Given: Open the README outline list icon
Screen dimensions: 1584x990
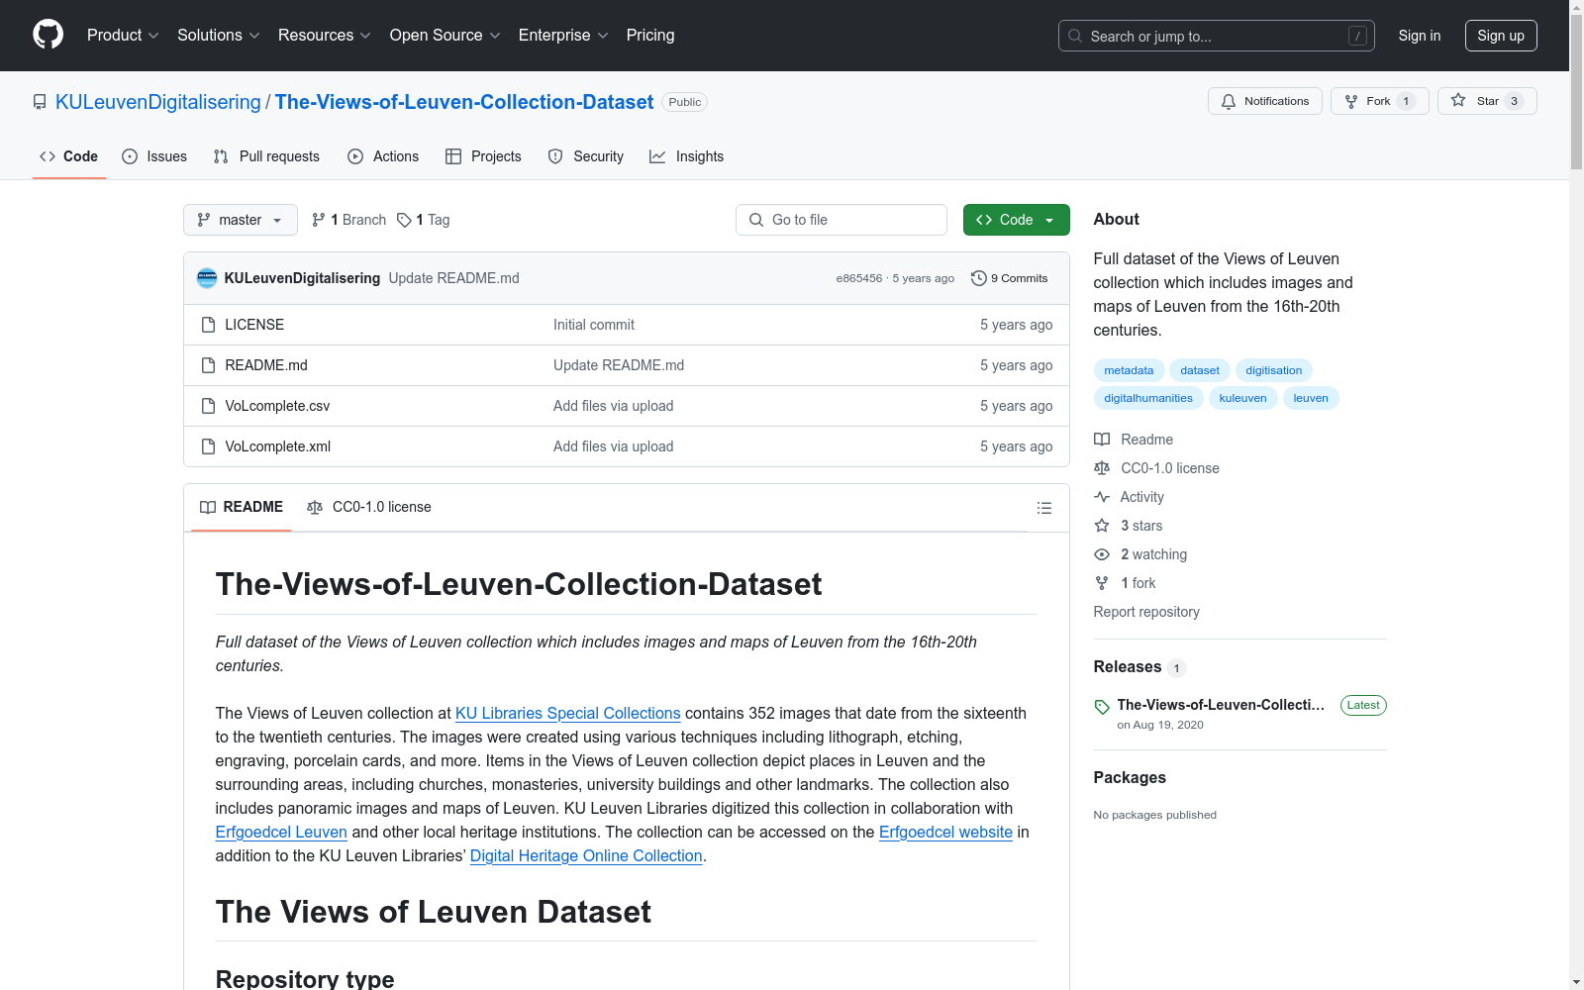Looking at the screenshot, I should click(1043, 508).
